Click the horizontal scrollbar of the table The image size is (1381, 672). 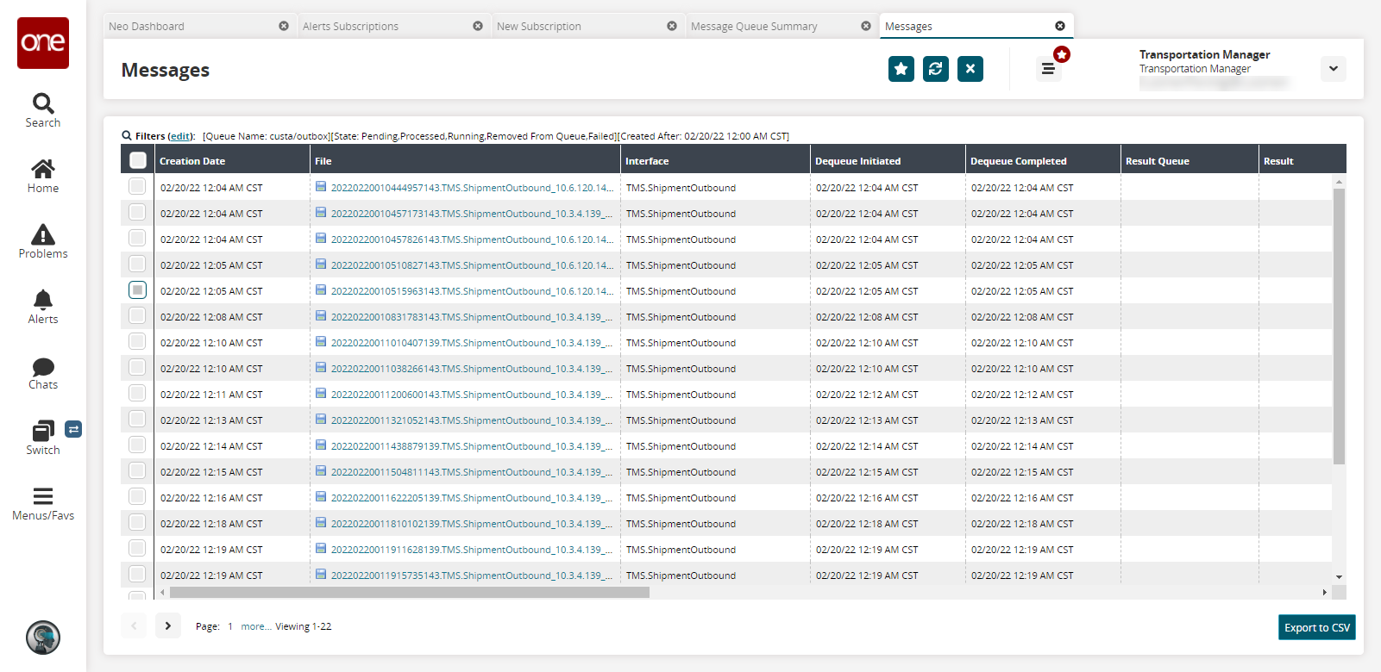pos(410,593)
